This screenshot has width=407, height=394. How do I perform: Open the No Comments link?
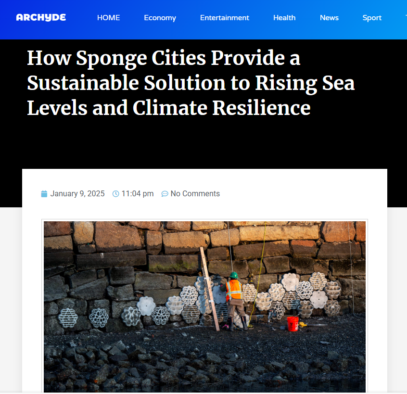click(x=195, y=193)
